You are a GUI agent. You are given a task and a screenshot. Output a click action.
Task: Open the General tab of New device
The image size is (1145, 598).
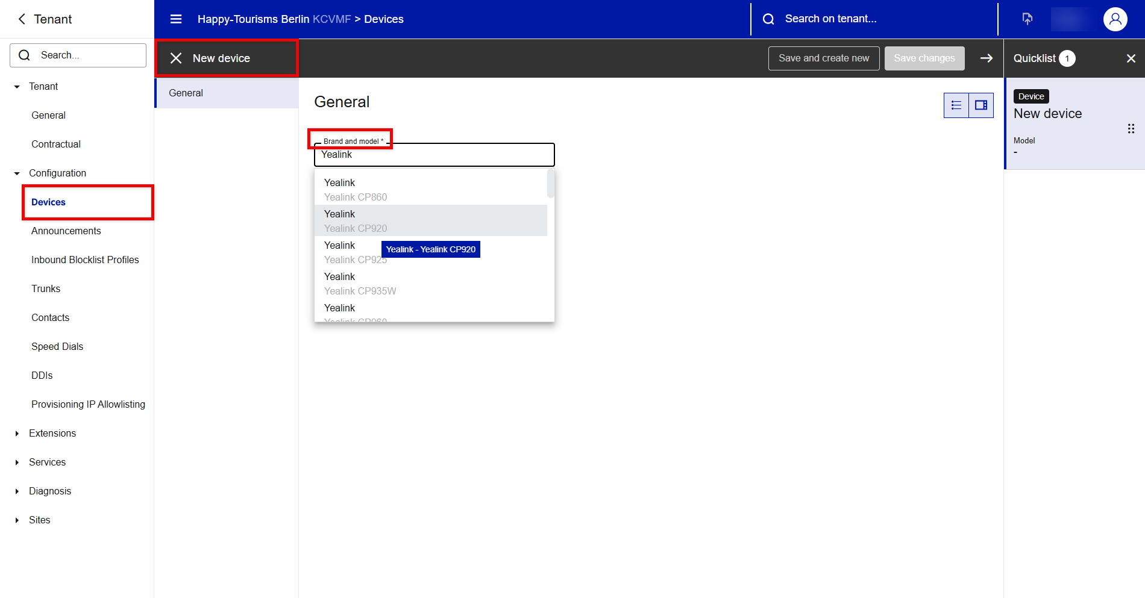click(x=186, y=93)
